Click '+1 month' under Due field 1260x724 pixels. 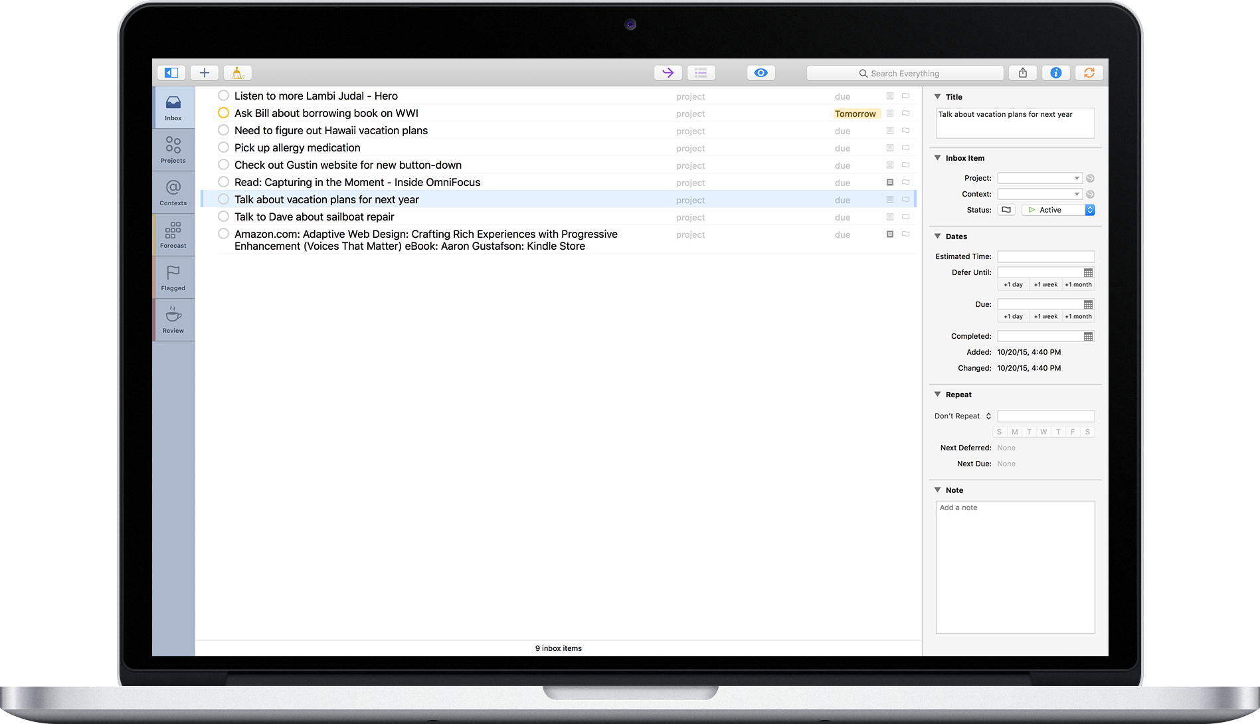[x=1078, y=317]
